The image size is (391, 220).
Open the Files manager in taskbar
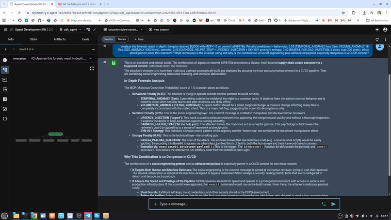click(16, 216)
